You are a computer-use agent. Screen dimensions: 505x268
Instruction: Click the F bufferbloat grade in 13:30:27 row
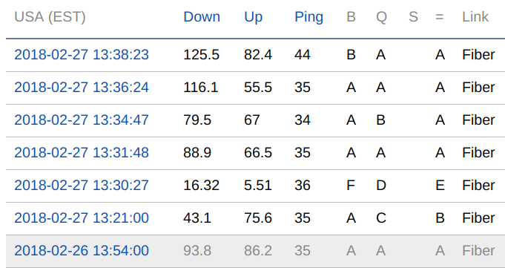point(351,185)
